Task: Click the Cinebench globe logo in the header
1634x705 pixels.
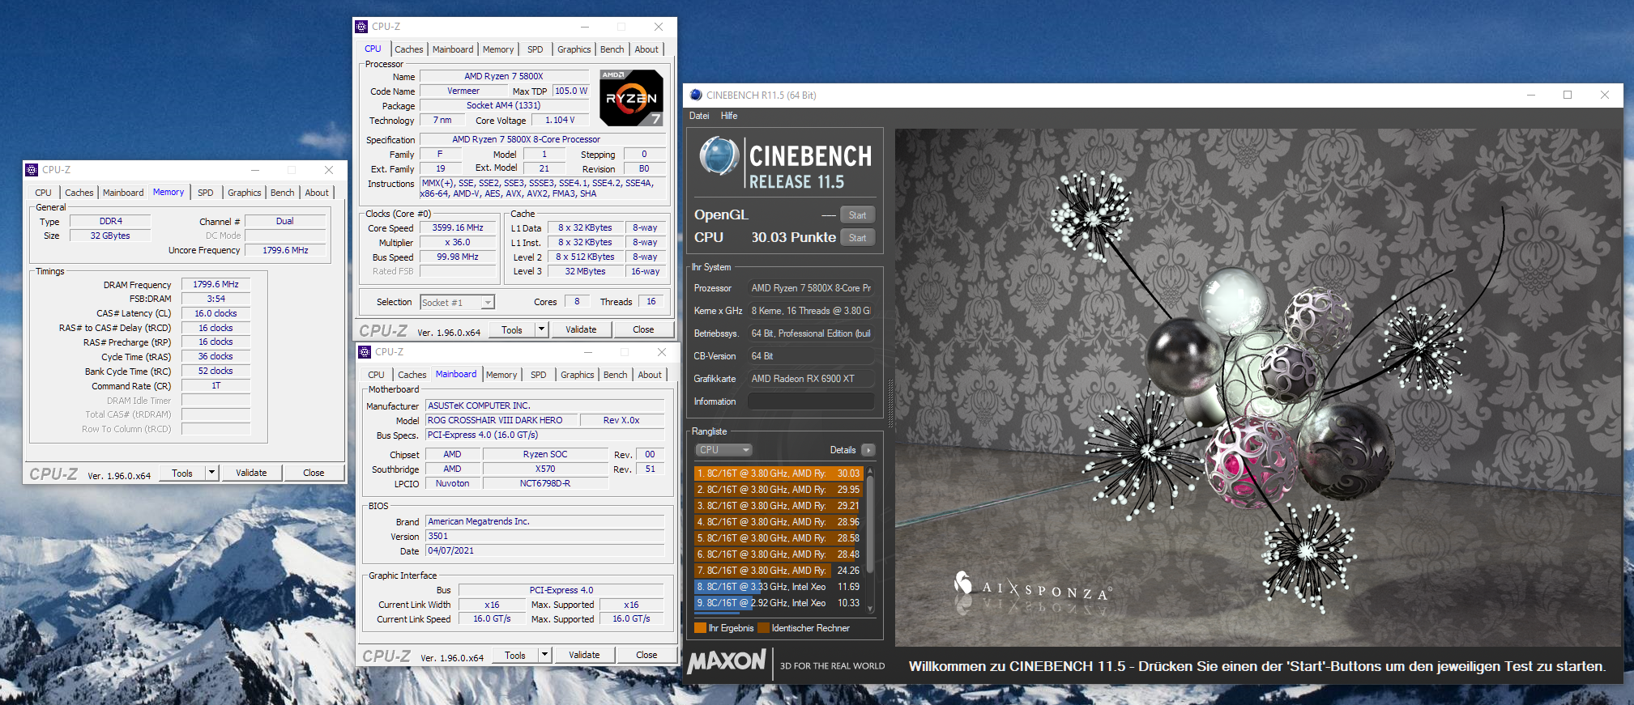Action: 719,156
